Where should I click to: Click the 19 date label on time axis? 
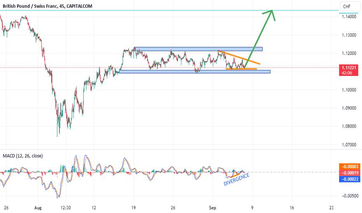(134, 208)
